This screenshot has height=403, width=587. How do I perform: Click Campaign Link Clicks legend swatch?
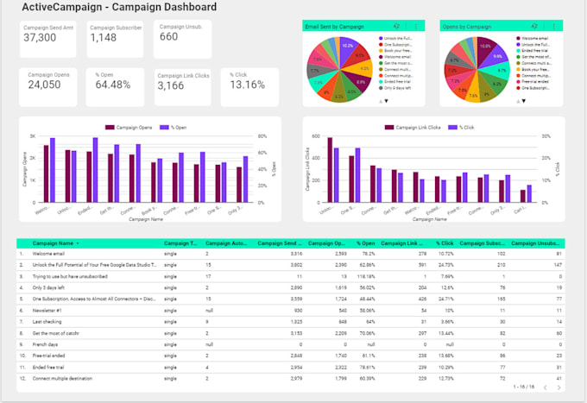[x=389, y=128]
